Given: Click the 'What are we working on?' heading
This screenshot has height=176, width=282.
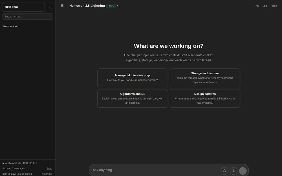Looking at the screenshot, I should pyautogui.click(x=169, y=46).
